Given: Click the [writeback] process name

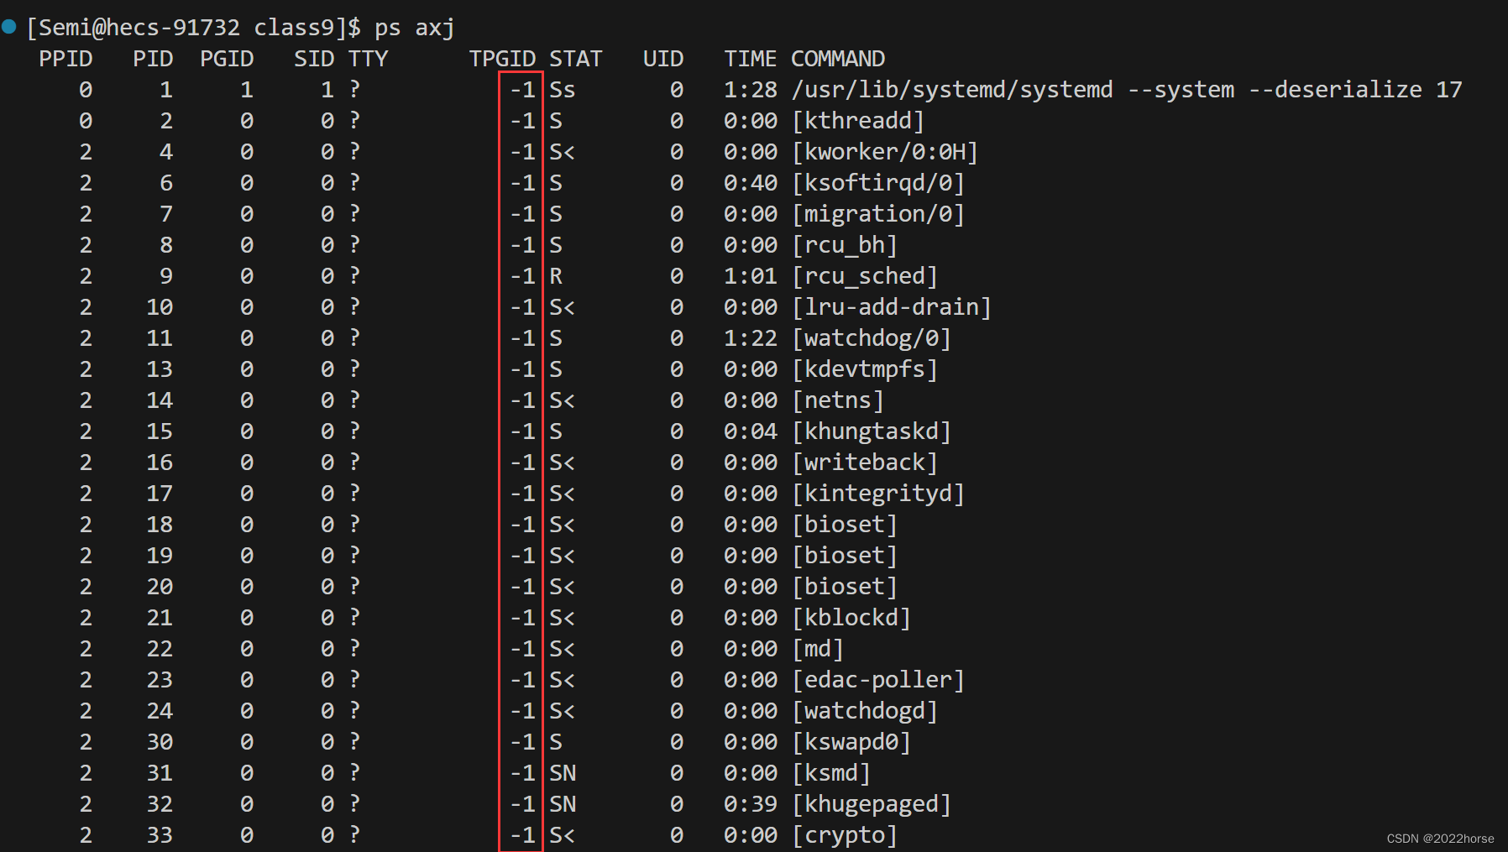Looking at the screenshot, I should (x=865, y=463).
